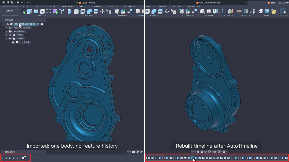The width and height of the screenshot is (289, 162).
Task: Open SELECT dropdown in right window
Action: pyautogui.click(x=283, y=16)
